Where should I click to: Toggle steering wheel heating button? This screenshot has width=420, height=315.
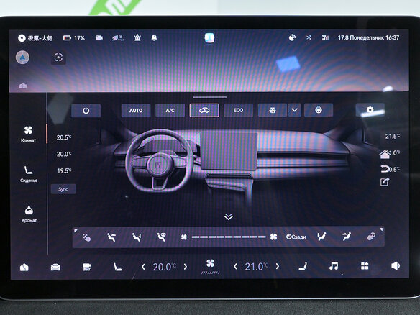point(319,110)
